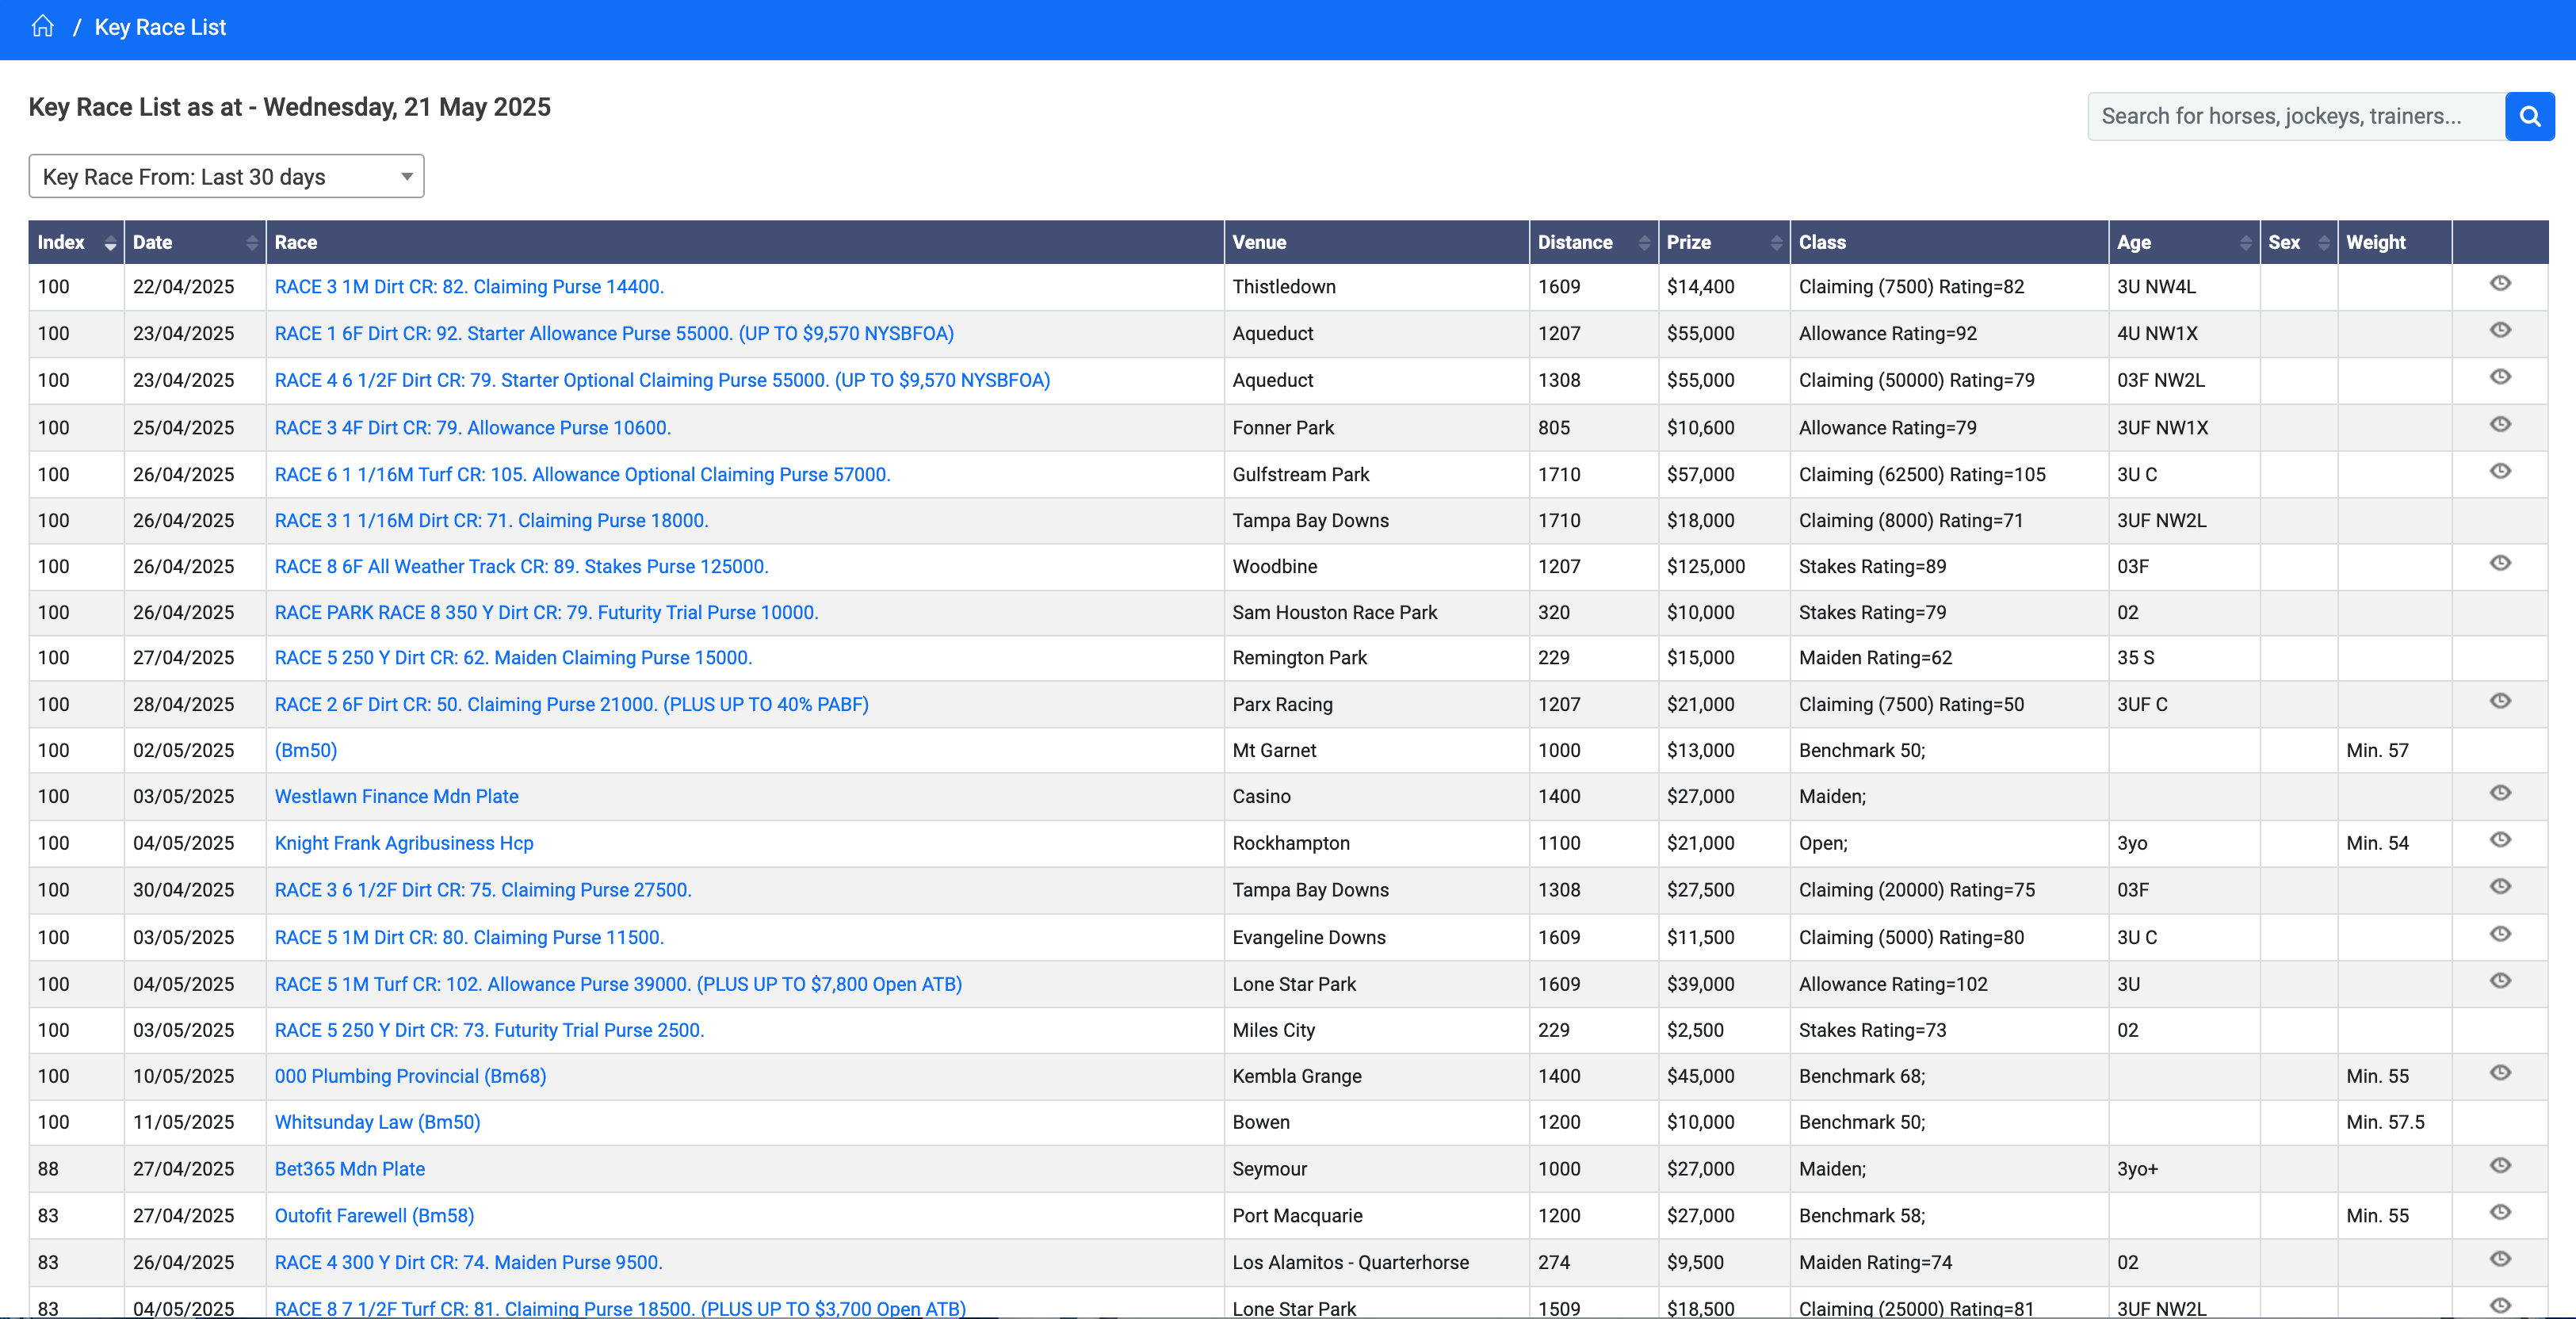The height and width of the screenshot is (1319, 2576).
Task: Click eye icon for Woodbine race row
Action: pyautogui.click(x=2499, y=563)
